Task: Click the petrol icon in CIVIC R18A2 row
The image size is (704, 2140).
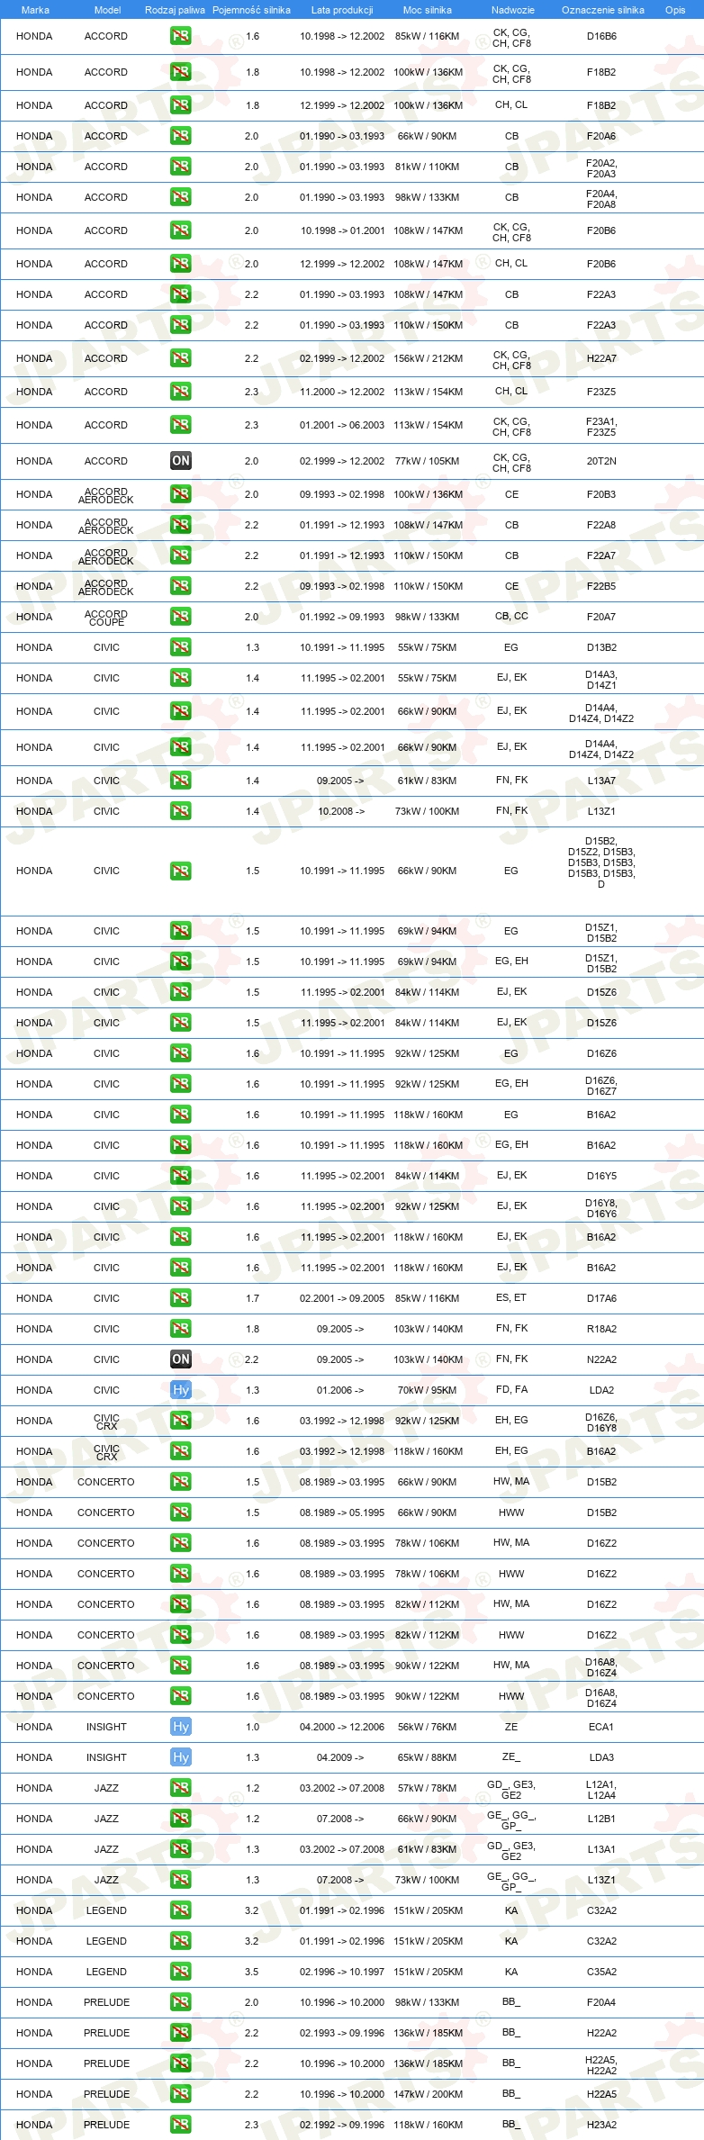Action: pos(181,1329)
